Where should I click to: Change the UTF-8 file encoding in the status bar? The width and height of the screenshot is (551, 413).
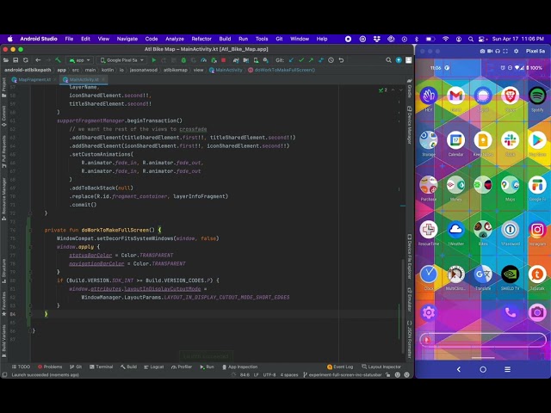(269, 375)
